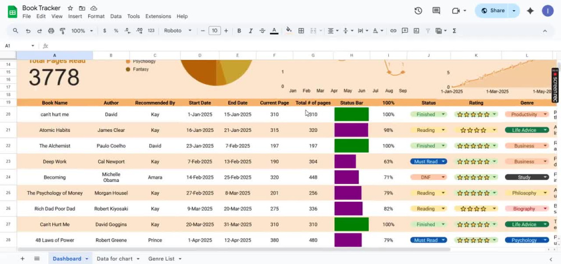The height and width of the screenshot is (264, 561).
Task: Start a meeting with camera icon
Action: [456, 11]
